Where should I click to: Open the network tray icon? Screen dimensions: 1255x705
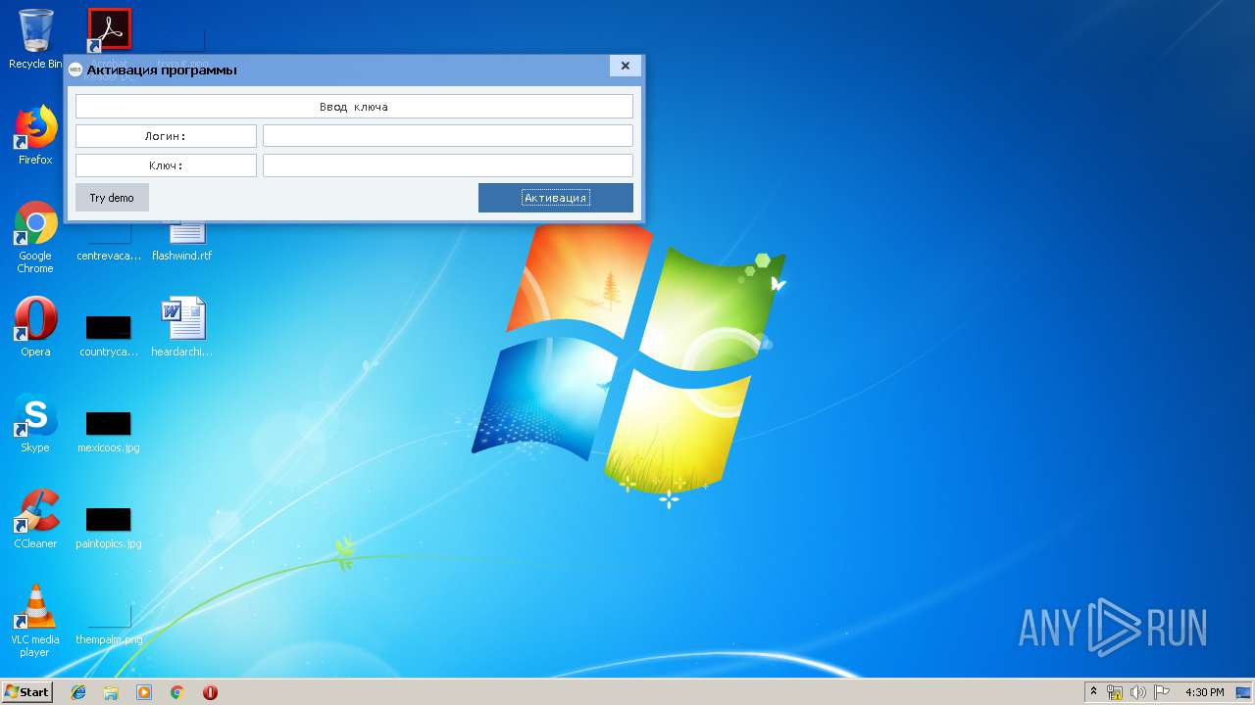(x=1115, y=692)
